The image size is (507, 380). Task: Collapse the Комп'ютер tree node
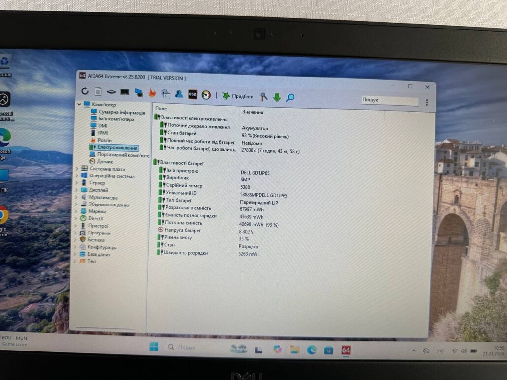(x=79, y=104)
